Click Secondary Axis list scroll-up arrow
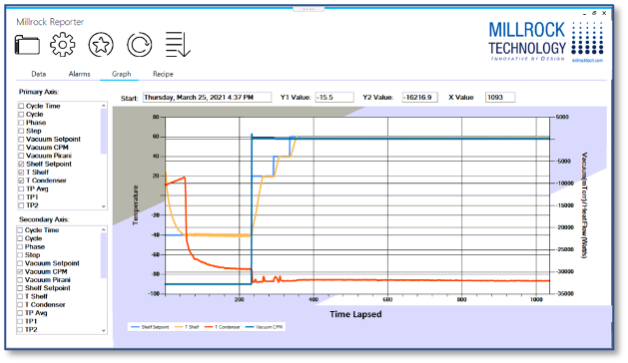 coord(104,229)
